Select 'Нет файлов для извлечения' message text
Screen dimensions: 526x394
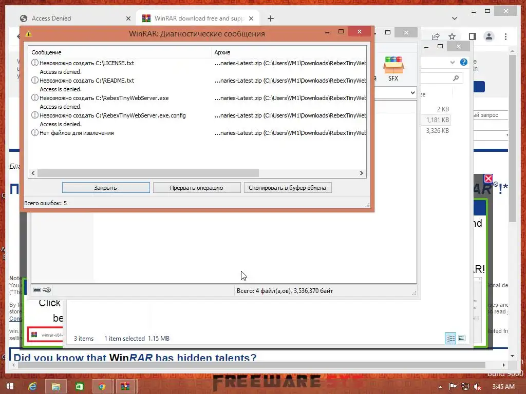pyautogui.click(x=77, y=133)
